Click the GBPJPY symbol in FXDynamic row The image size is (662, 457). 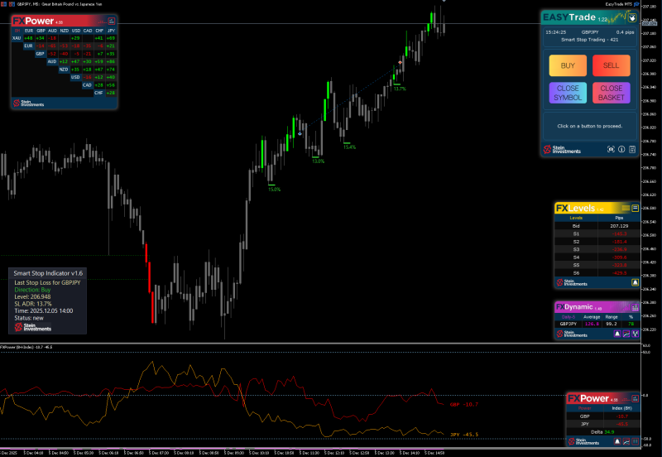(568, 324)
